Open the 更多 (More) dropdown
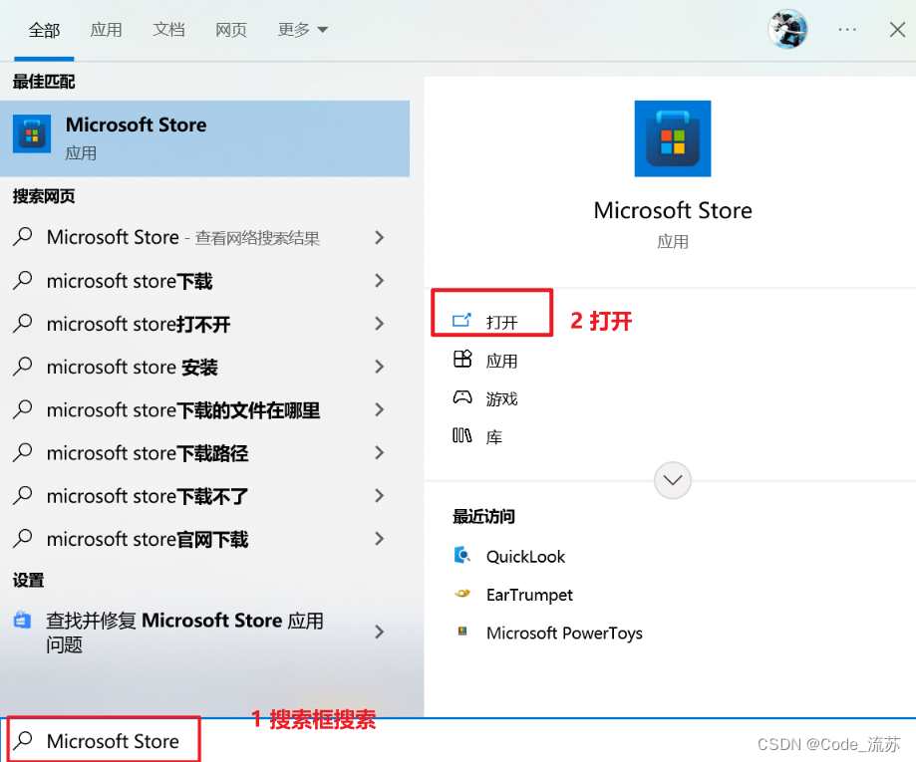This screenshot has height=762, width=916. (303, 29)
